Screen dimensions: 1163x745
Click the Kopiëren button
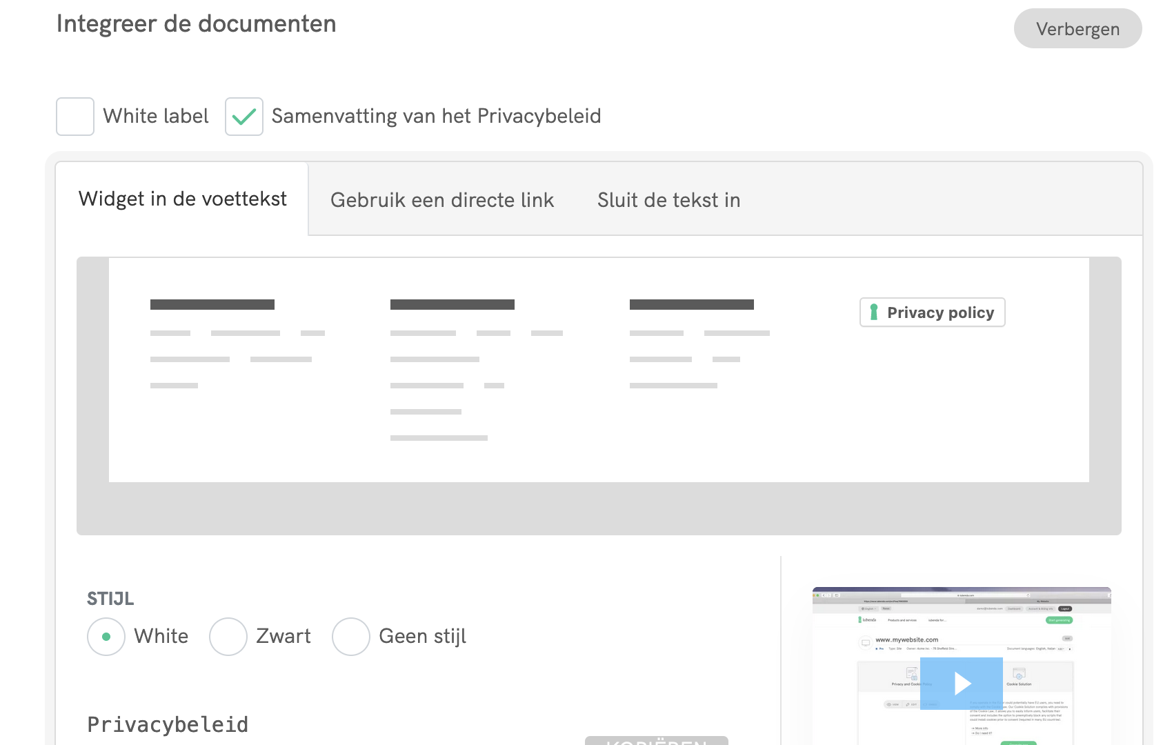click(656, 741)
